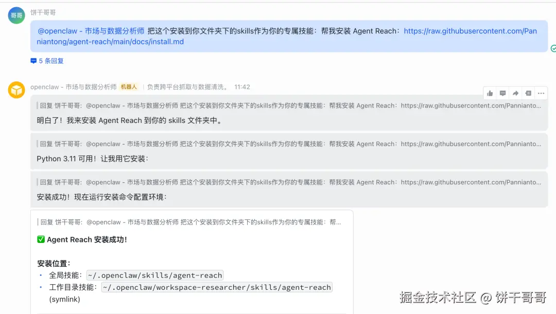This screenshot has width=556, height=314.
Task: Click path ~/.openclaw/workspace-researcher/skills/agent-reach
Action: click(217, 287)
